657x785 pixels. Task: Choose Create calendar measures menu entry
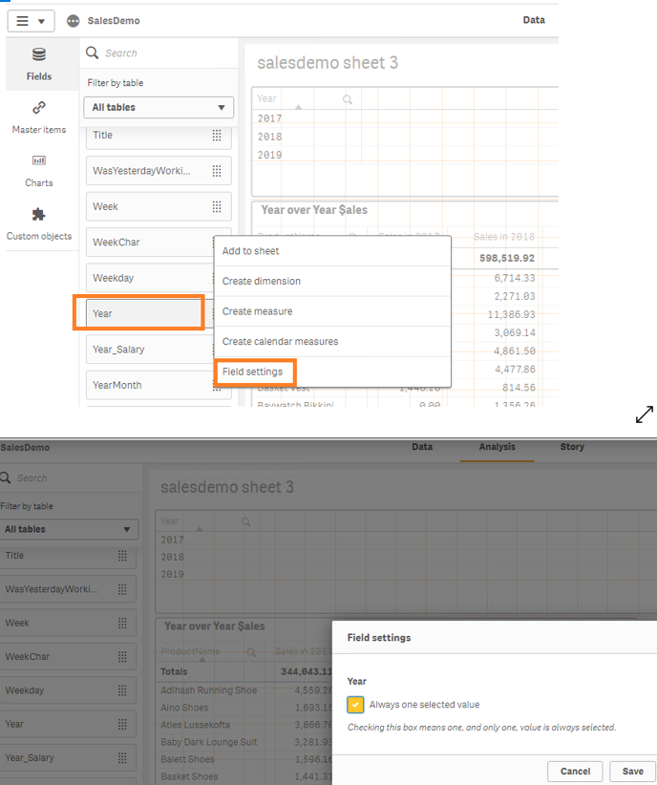point(280,342)
